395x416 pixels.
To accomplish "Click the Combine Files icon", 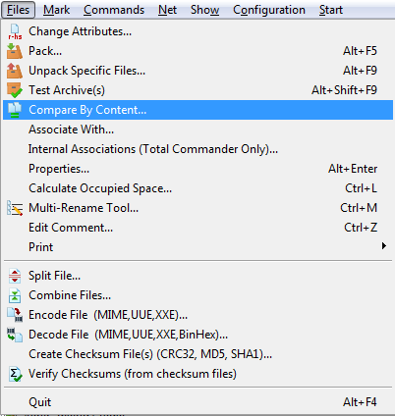I will (15, 295).
